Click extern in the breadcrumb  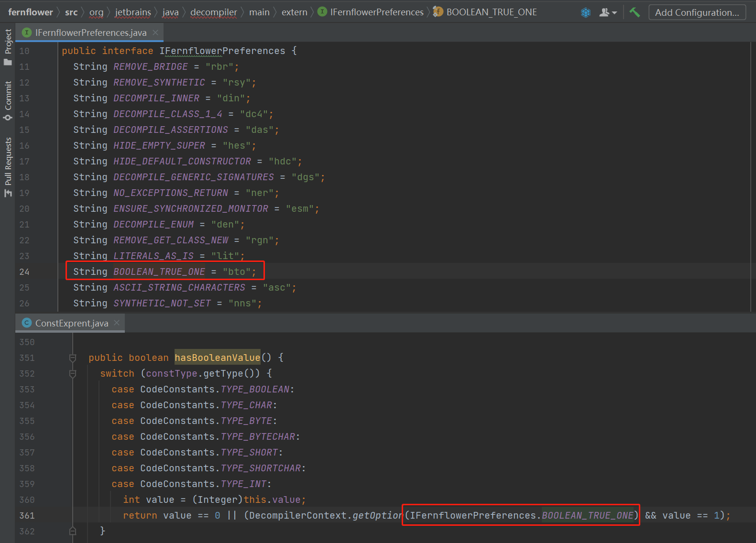(x=294, y=12)
